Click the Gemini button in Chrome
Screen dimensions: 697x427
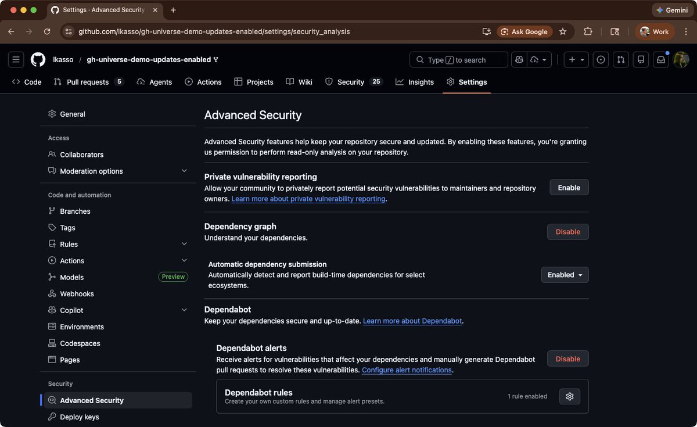[673, 10]
